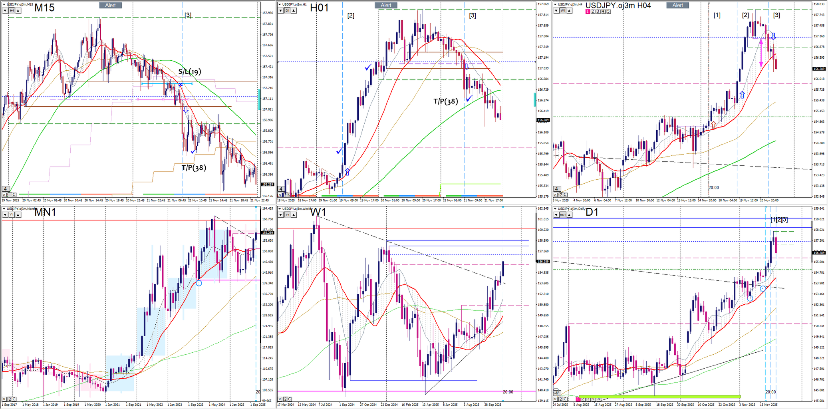
Task: Click the up arrow beside Y1 in W1 chart
Action: click(294, 215)
